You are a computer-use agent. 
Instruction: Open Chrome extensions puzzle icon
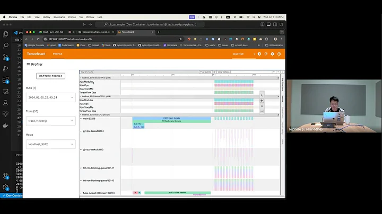pyautogui.click(x=266, y=39)
